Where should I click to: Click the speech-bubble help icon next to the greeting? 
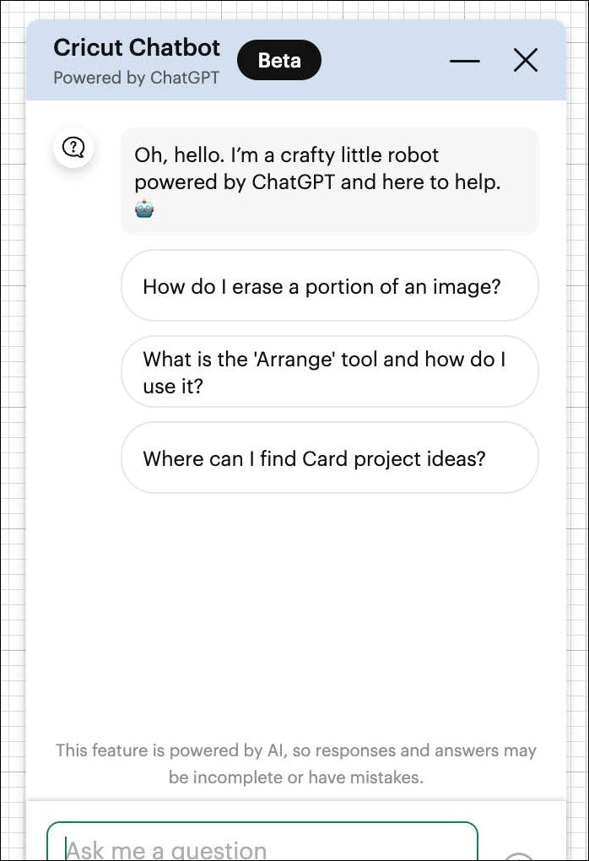pos(73,147)
